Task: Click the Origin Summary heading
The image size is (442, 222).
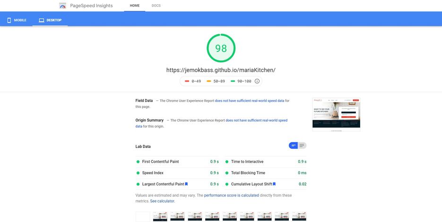Action: pos(149,120)
